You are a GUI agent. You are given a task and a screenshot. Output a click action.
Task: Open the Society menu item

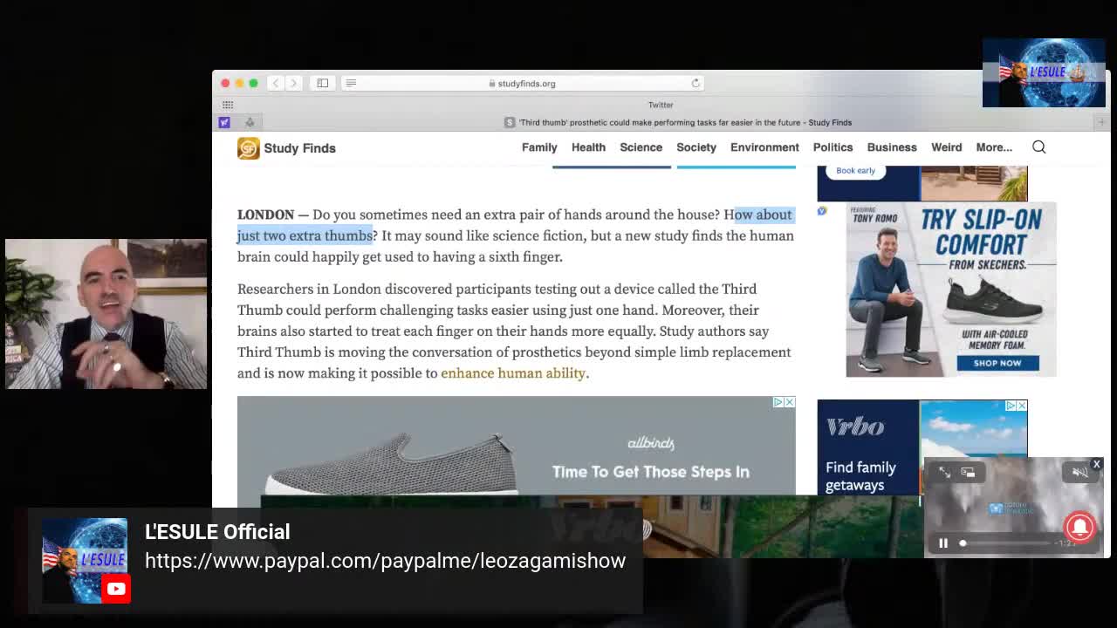(696, 147)
